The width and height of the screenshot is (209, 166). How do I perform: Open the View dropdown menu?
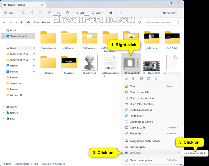(97, 13)
